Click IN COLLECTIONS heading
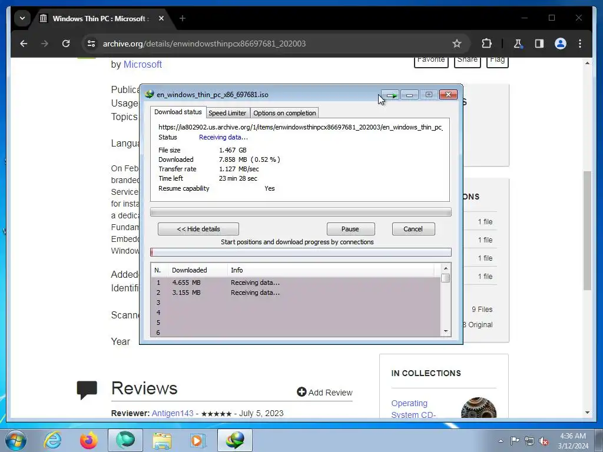 click(x=426, y=373)
